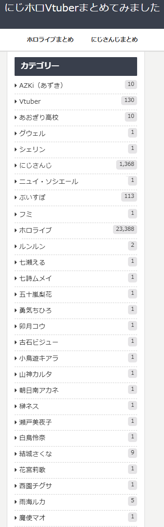Click the arrow icon beside ニュイ・ソシエール
The image size is (164, 527).
(16, 181)
